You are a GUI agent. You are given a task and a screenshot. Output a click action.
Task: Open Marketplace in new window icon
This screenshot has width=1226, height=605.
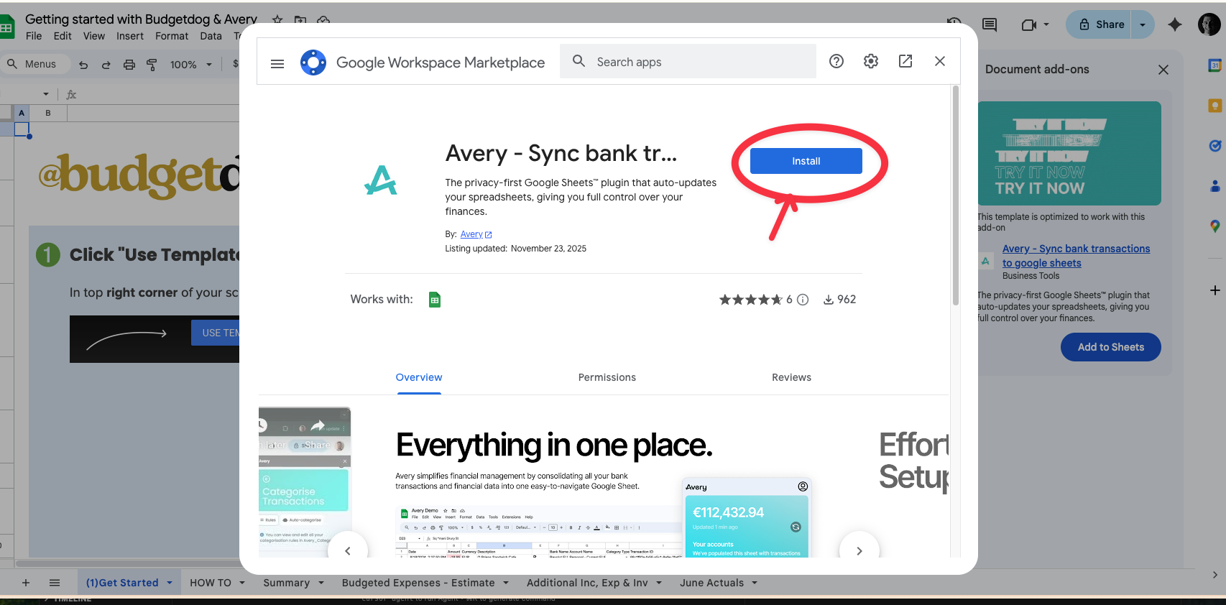coord(905,62)
